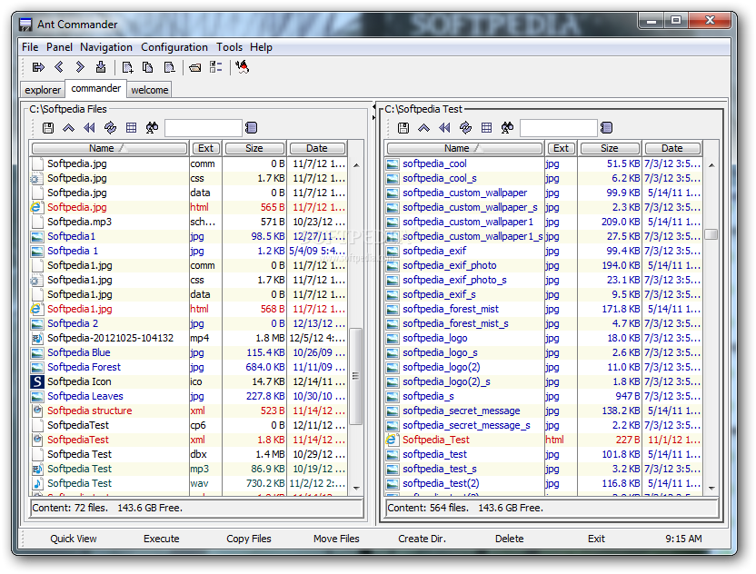Click the table grid icon in right panel
This screenshot has height=574, width=756.
(486, 128)
